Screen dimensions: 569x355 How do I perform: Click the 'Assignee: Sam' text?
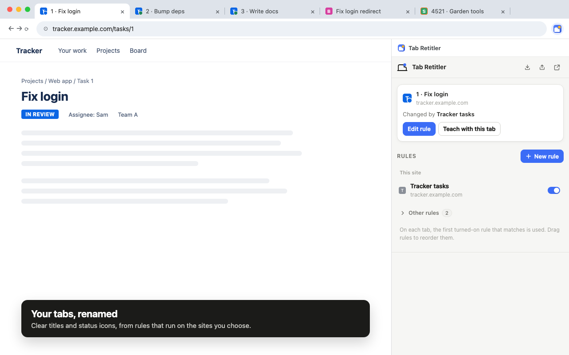[x=88, y=115]
